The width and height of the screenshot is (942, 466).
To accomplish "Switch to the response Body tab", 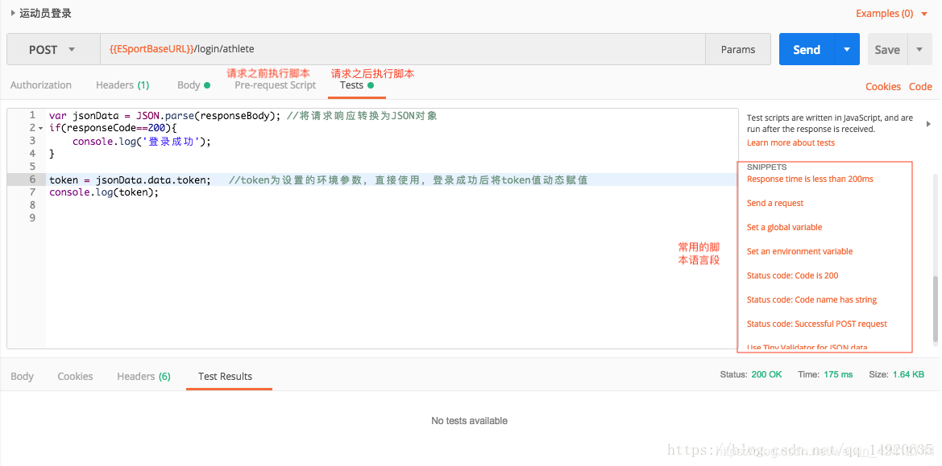I will pos(22,376).
